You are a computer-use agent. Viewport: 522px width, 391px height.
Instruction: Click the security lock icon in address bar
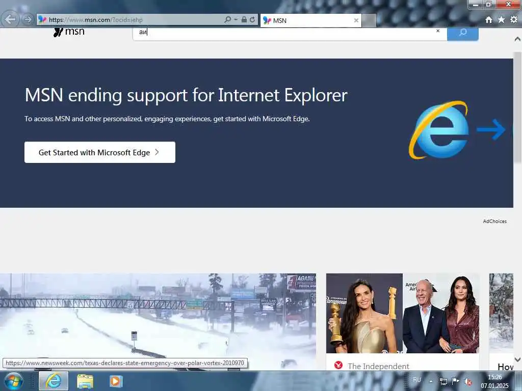pos(244,20)
